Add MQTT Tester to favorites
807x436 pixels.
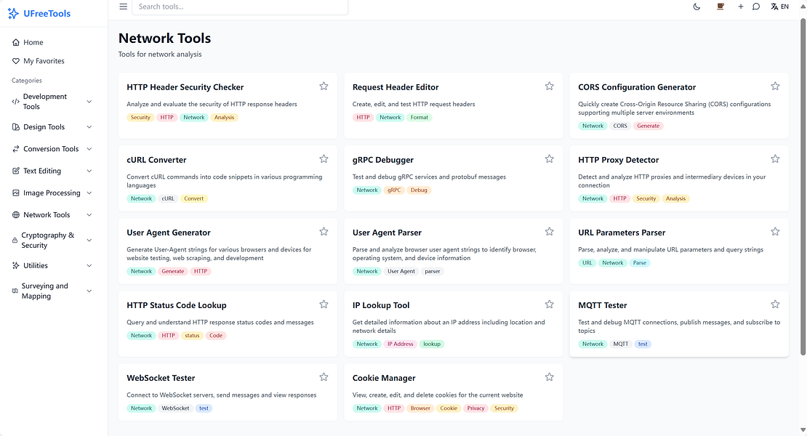point(774,304)
